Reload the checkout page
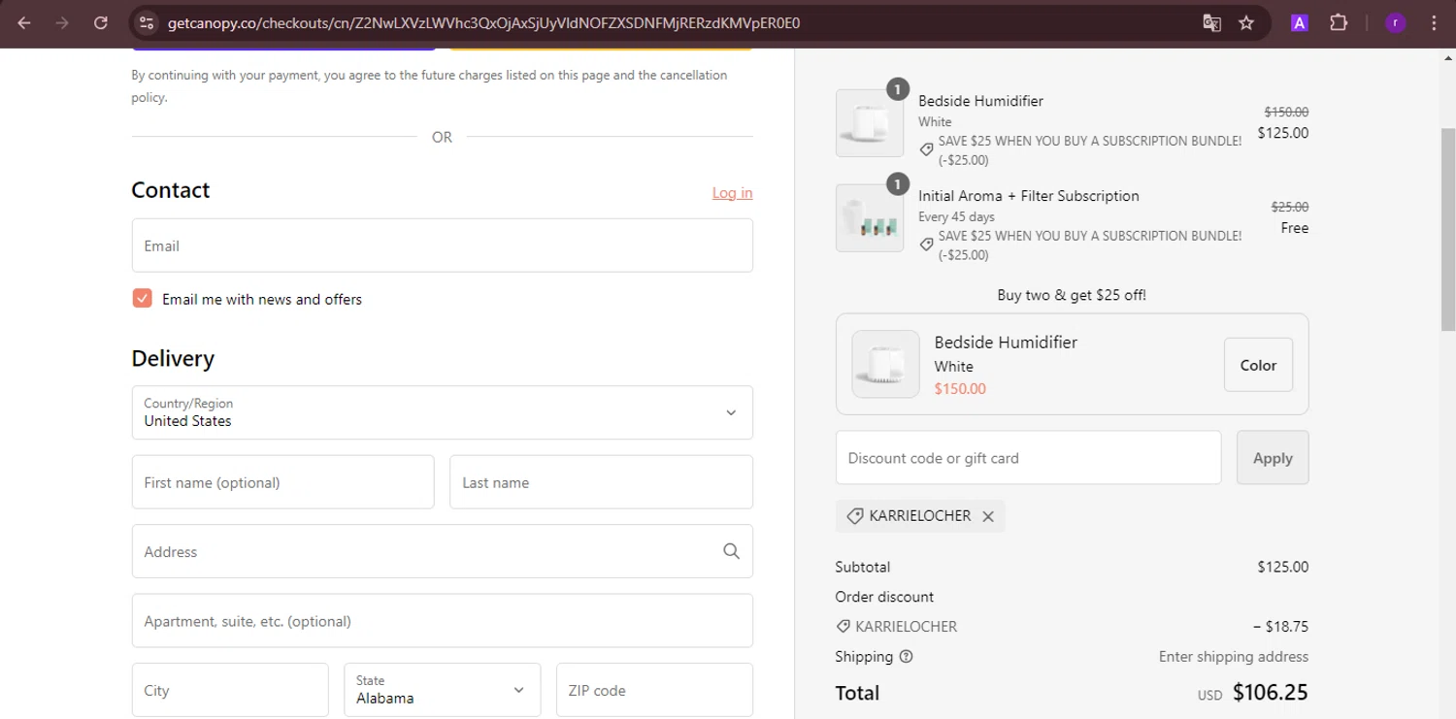The height and width of the screenshot is (719, 1456). pos(100,23)
